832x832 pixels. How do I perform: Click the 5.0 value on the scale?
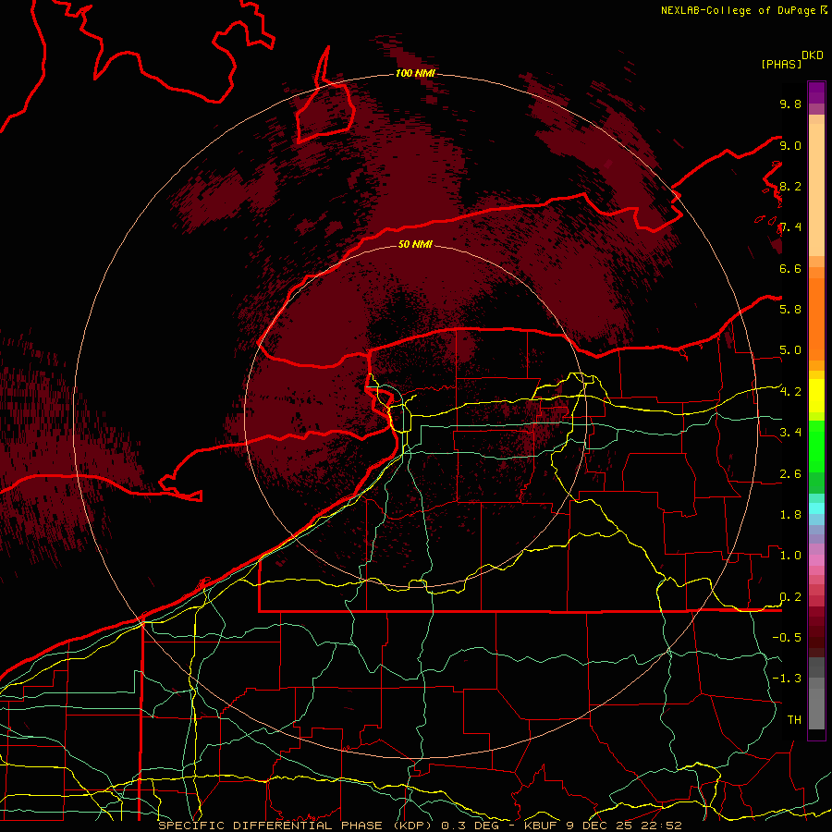[x=790, y=350]
